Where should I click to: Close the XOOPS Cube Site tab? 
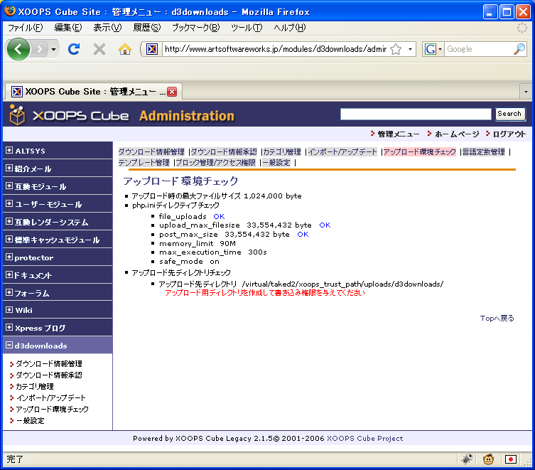(x=172, y=92)
